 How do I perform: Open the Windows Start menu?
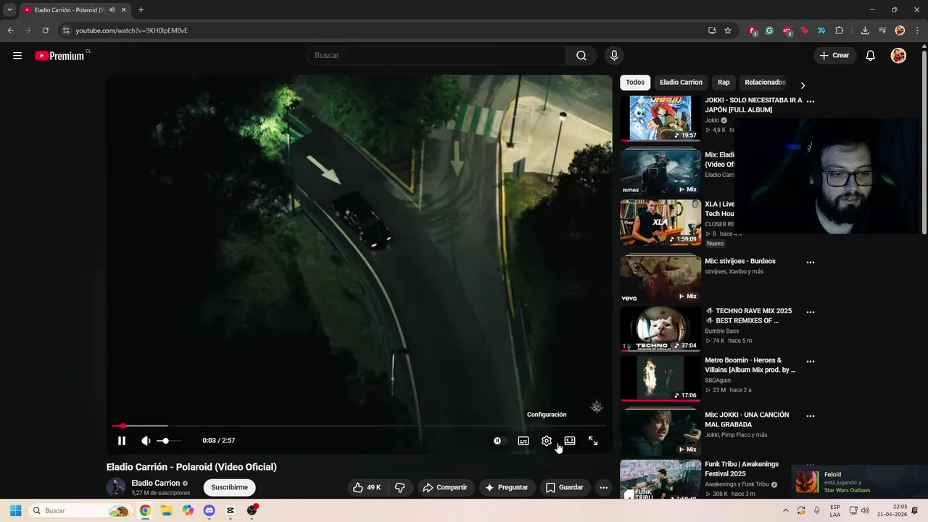coord(16,510)
